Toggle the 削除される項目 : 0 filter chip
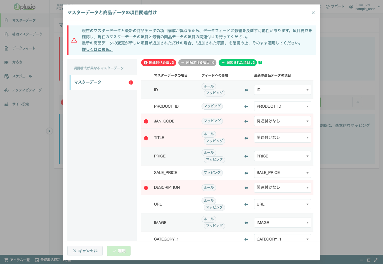This screenshot has width=383, height=264. [x=197, y=63]
